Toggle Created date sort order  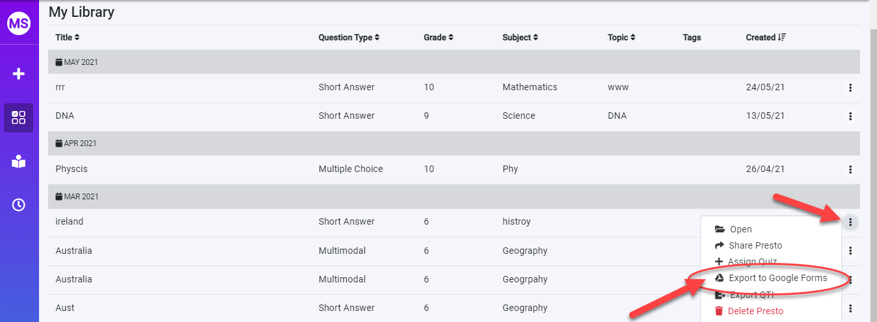(766, 38)
